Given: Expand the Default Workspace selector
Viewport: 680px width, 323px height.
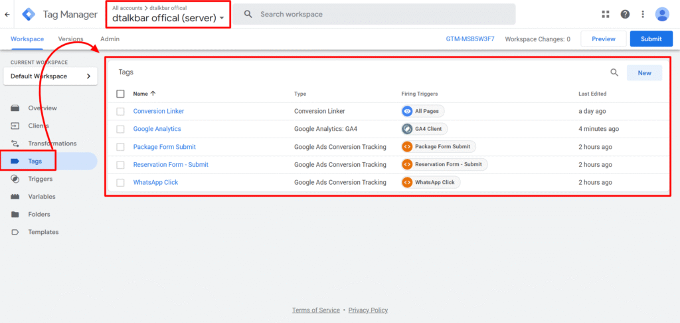Looking at the screenshot, I should pos(50,76).
